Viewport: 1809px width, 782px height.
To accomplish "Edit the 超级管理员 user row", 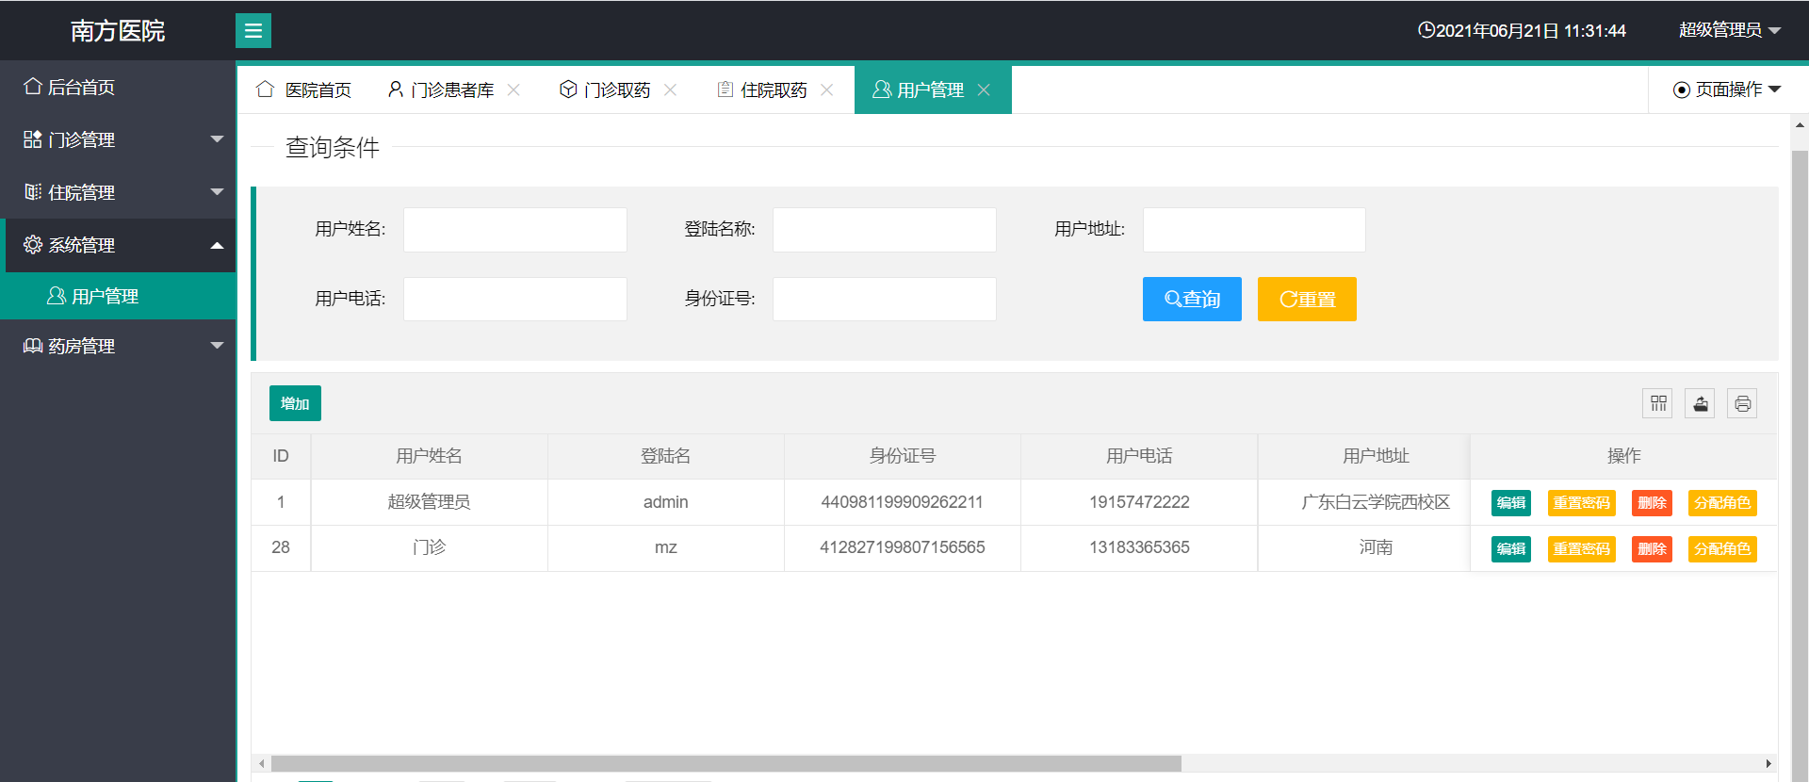I will point(1511,503).
